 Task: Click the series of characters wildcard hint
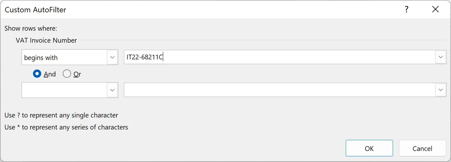[66, 127]
